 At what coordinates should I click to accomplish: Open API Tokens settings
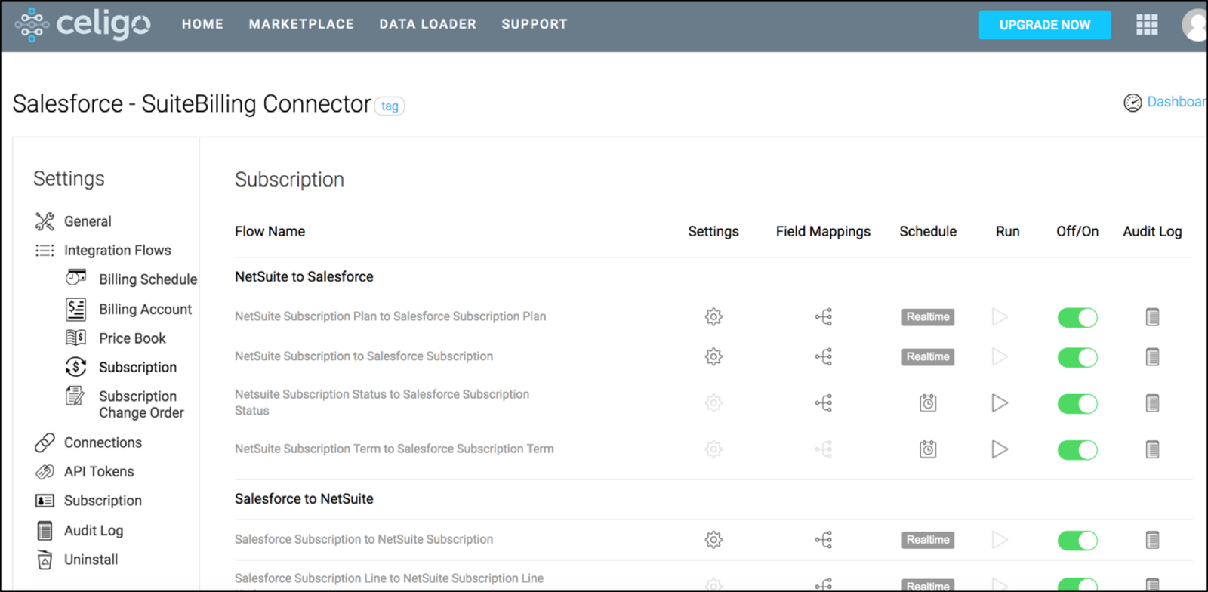click(99, 471)
